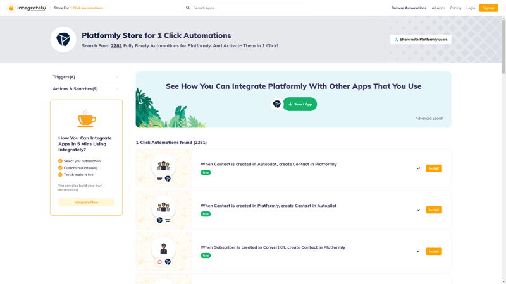The width and height of the screenshot is (506, 284).
Task: Click Platformly app icon in second card
Action: (x=159, y=220)
